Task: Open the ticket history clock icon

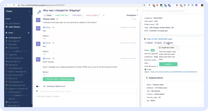Action: coord(38,13)
